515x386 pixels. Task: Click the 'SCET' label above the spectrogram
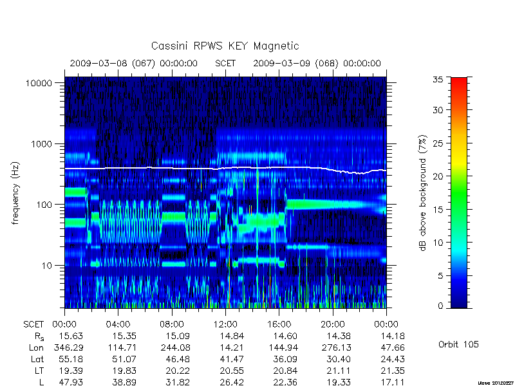(225, 63)
